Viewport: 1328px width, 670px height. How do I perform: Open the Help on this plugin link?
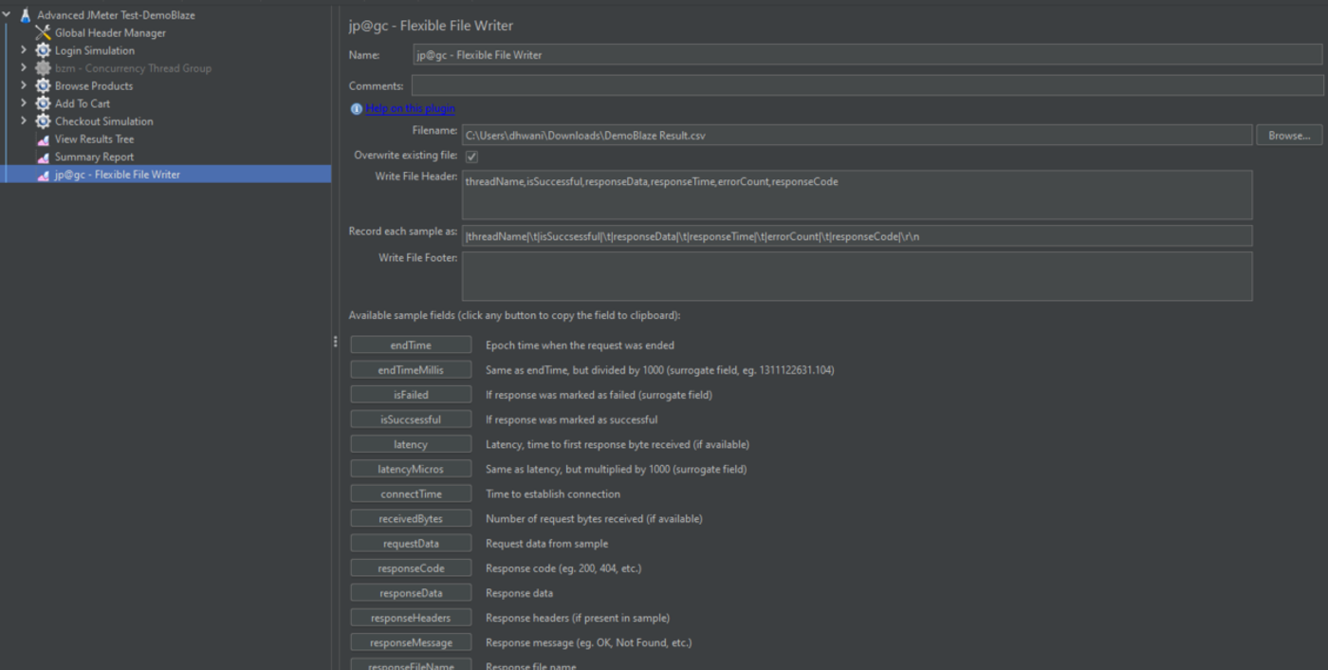410,109
